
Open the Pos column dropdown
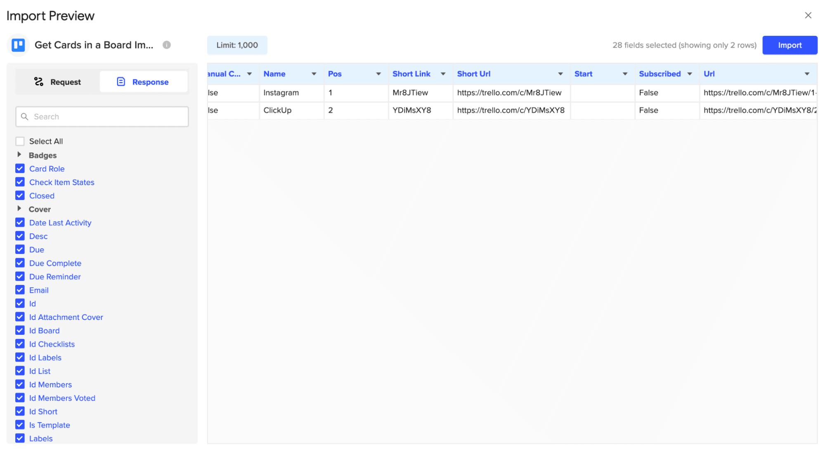[x=378, y=74]
